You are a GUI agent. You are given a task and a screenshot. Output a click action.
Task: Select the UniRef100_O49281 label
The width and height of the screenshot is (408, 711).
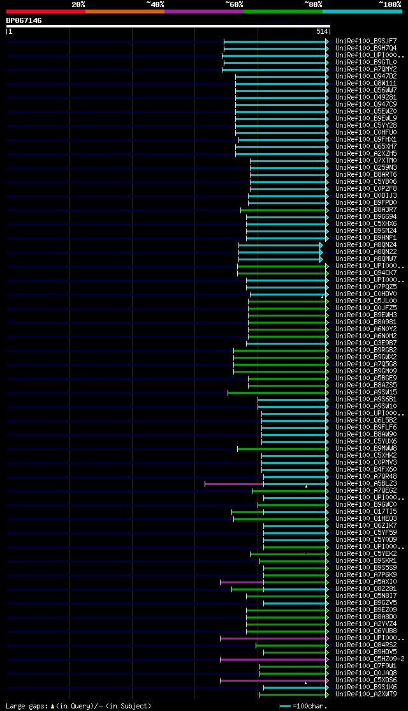[x=367, y=98]
